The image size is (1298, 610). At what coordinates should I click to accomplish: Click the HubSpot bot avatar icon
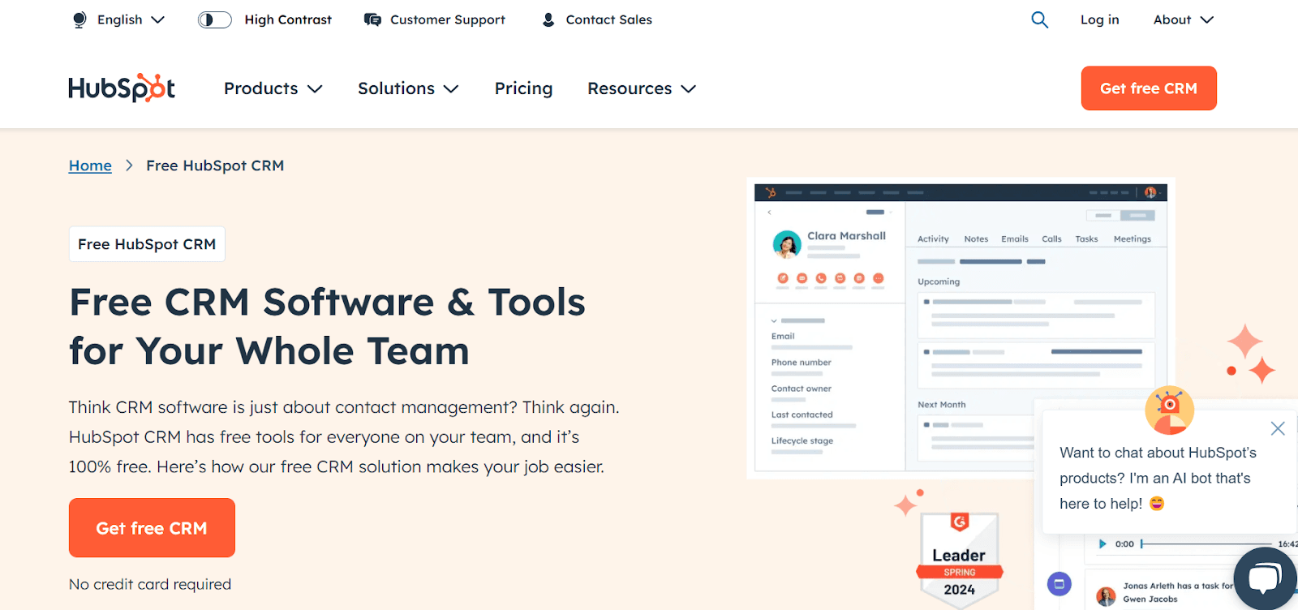coord(1169,410)
